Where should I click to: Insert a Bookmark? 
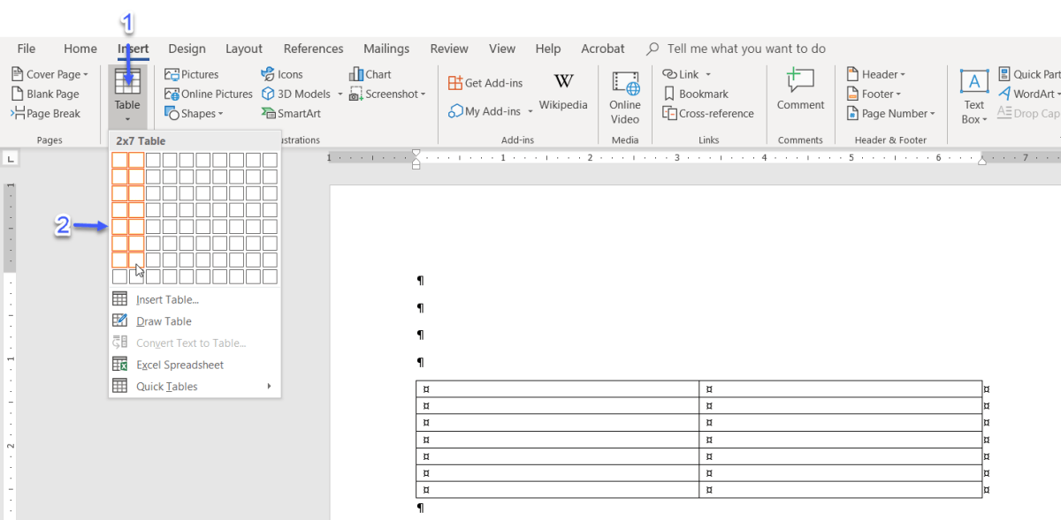pyautogui.click(x=696, y=94)
